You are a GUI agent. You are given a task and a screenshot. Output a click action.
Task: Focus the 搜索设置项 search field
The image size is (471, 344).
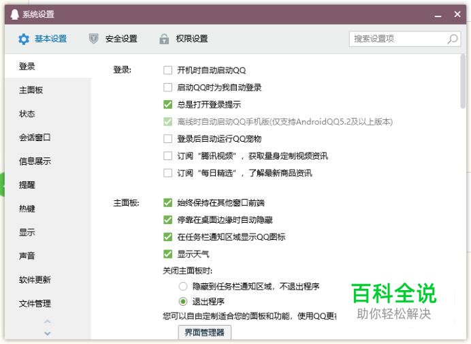click(404, 39)
